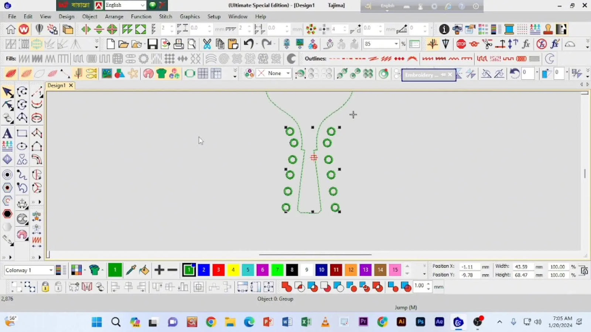591x332 pixels.
Task: Click the green T-shirt product icon
Action: 161,73
